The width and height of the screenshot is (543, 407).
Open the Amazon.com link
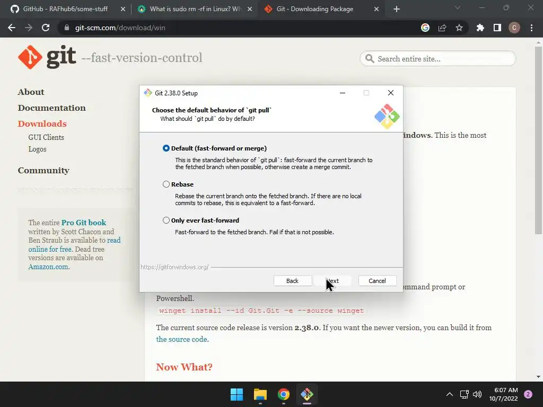[48, 267]
